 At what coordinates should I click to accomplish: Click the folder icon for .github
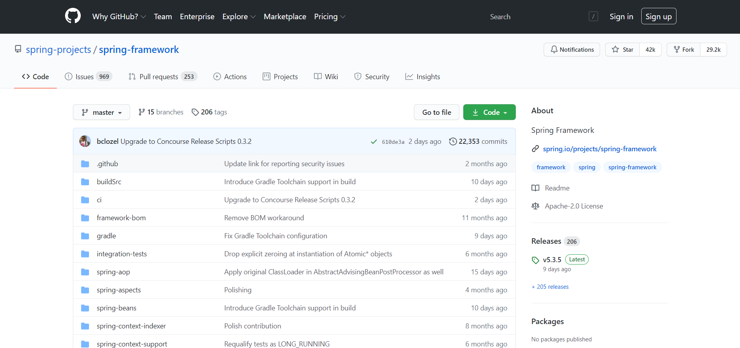tap(85, 164)
